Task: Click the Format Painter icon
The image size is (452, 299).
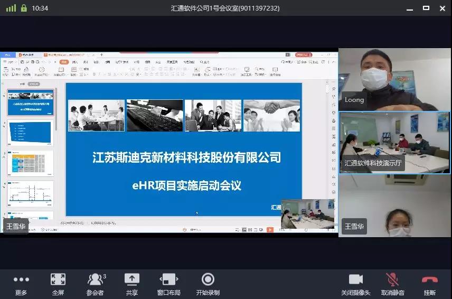Action: [x=26, y=71]
